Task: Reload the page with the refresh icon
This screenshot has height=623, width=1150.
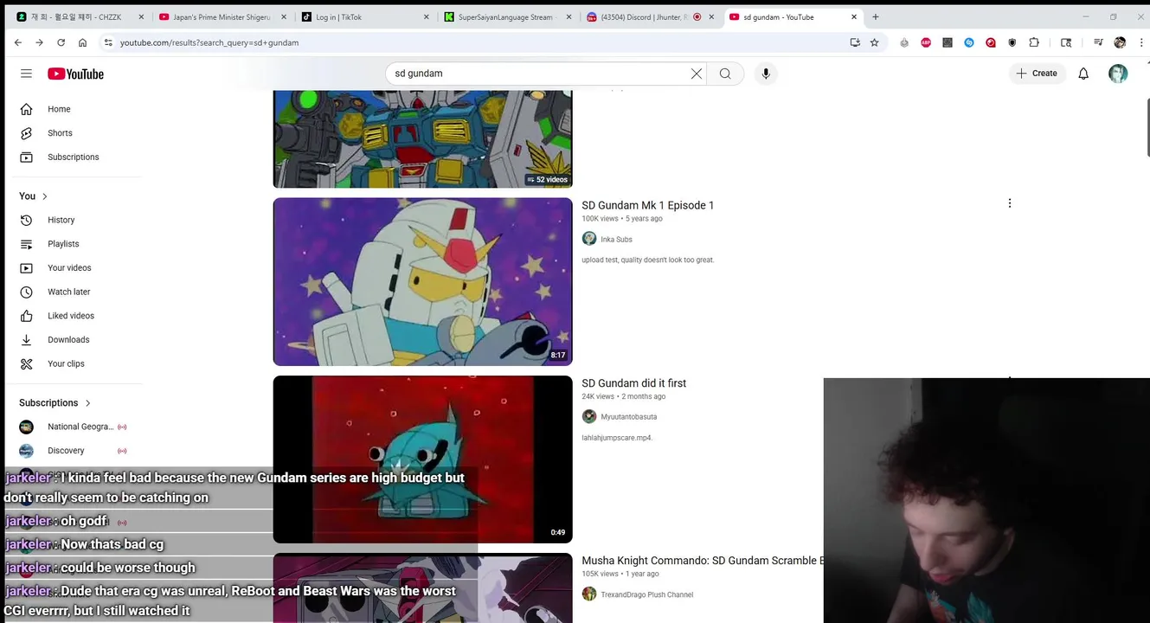Action: pos(61,42)
